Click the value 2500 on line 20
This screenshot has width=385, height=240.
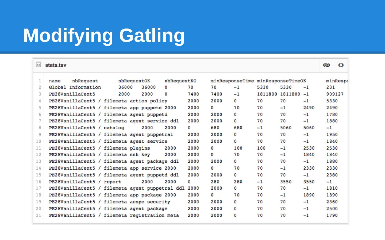tap(332, 209)
